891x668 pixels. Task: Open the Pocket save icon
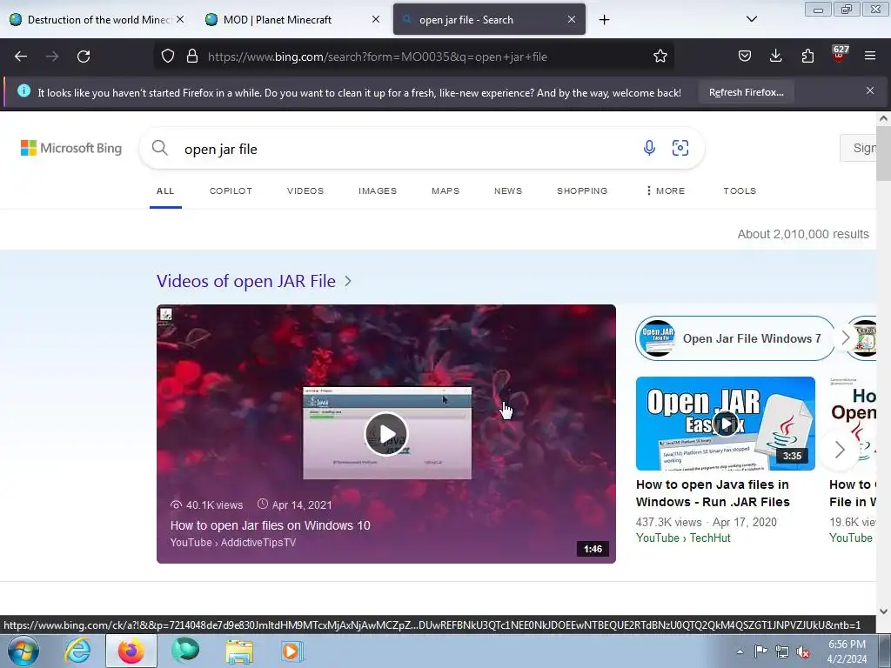(x=745, y=57)
